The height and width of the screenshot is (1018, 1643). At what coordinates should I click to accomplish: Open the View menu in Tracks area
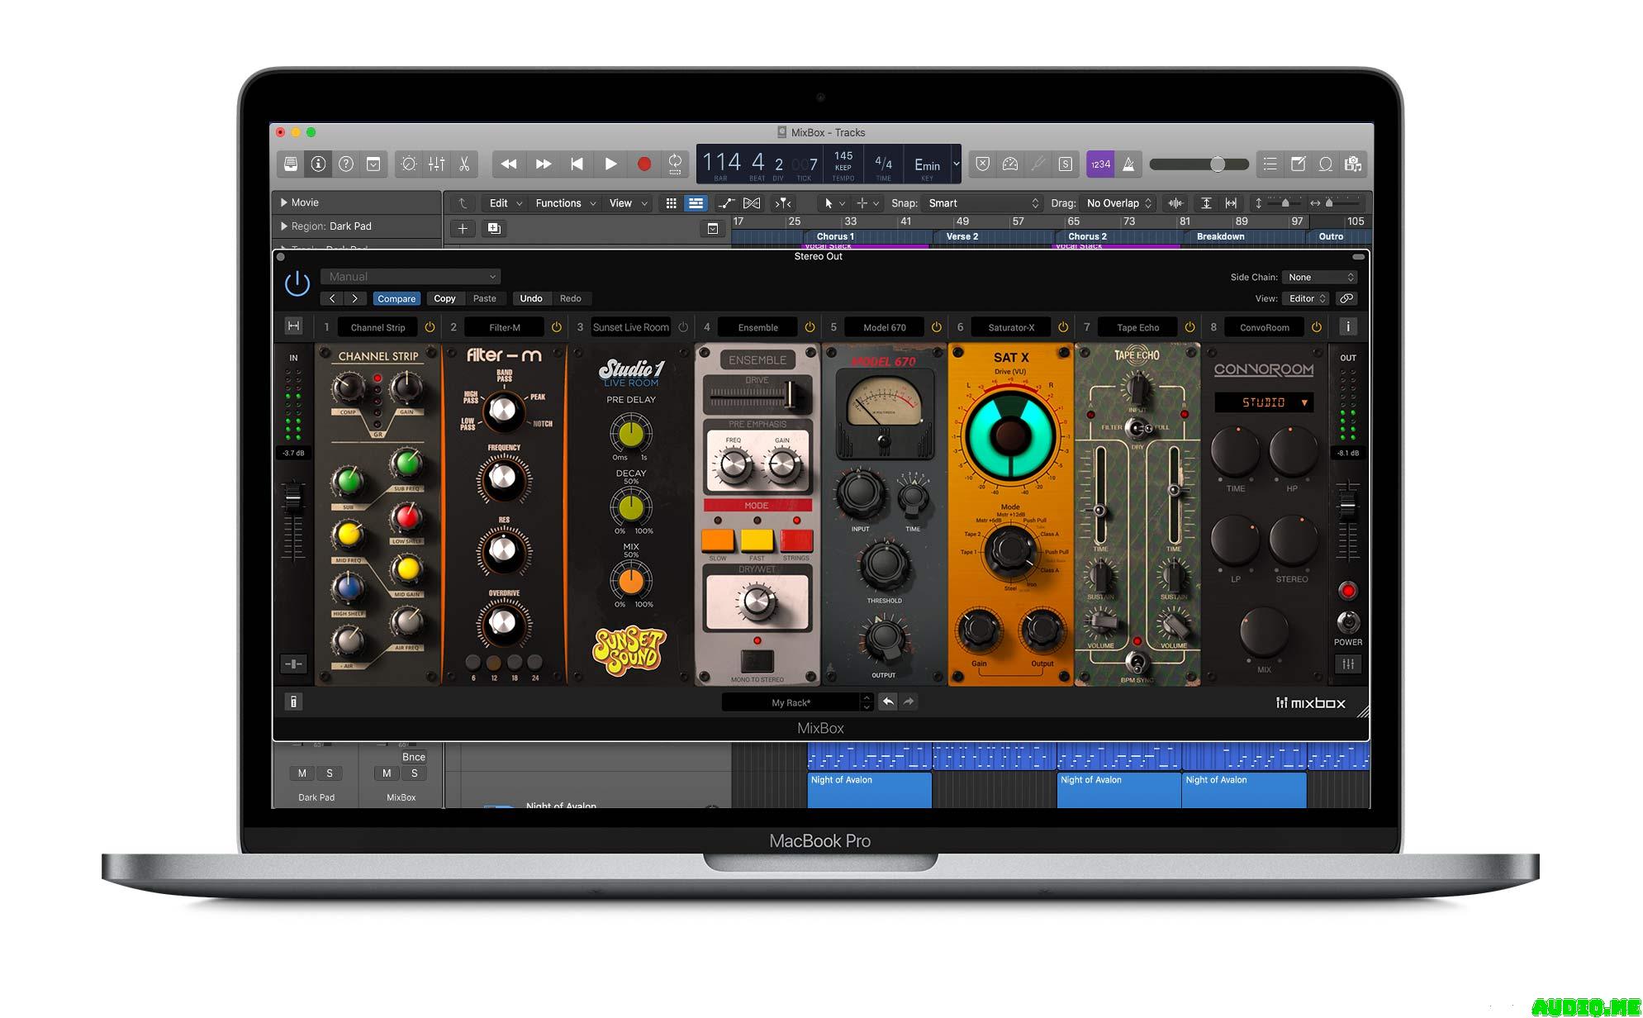pyautogui.click(x=628, y=203)
